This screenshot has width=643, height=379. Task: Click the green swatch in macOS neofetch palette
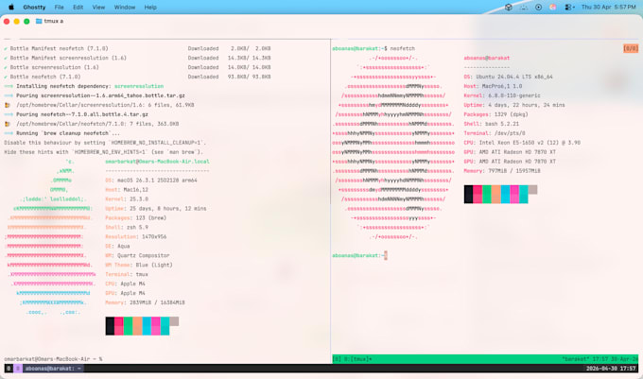(128, 326)
